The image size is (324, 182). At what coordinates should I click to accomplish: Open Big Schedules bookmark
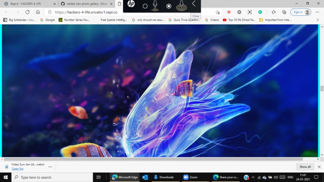pyautogui.click(x=19, y=20)
